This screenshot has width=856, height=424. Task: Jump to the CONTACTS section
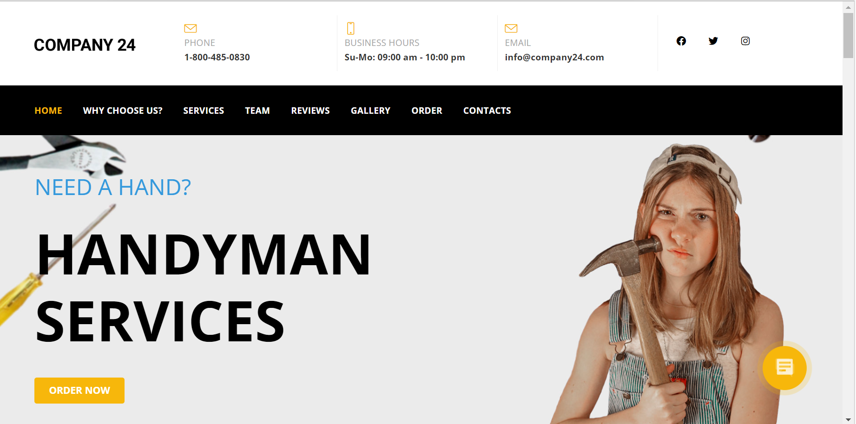[487, 111]
